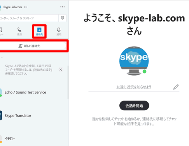Click the mood message field 友達に近況を知らせよう
This screenshot has height=146, width=189.
tap(134, 87)
